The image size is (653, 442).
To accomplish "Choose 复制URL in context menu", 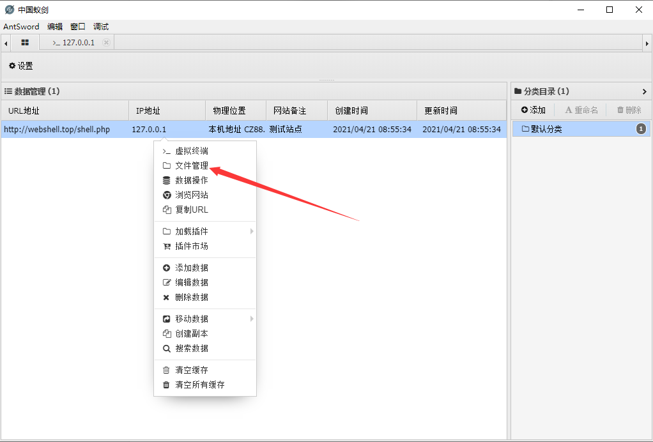I will click(x=192, y=210).
